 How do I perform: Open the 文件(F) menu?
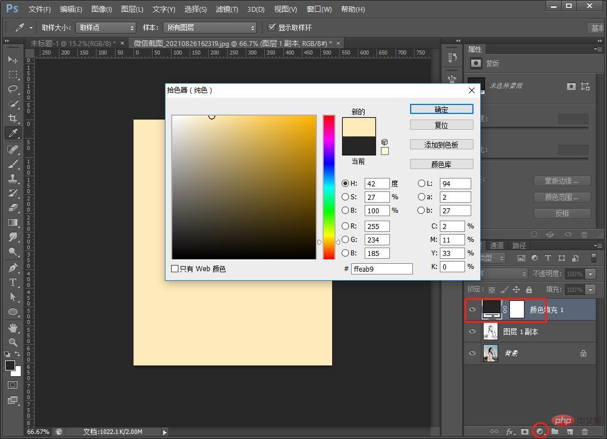point(39,9)
